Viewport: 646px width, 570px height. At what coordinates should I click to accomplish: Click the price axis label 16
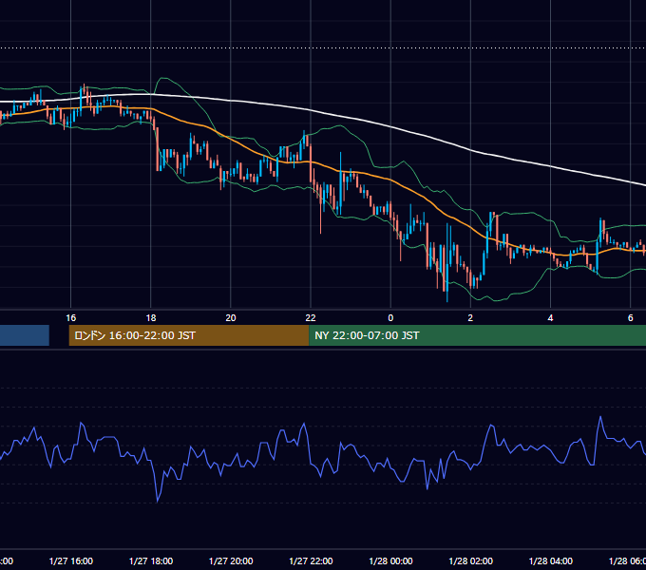click(x=71, y=317)
